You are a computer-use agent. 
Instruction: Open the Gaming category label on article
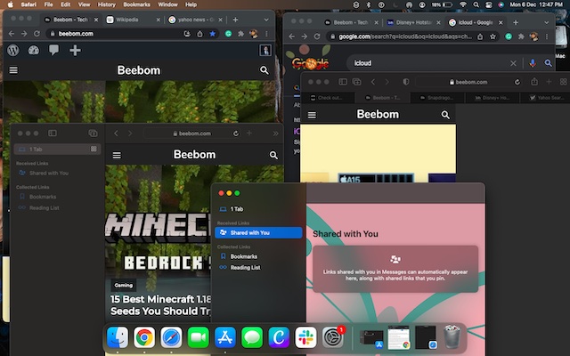point(124,287)
